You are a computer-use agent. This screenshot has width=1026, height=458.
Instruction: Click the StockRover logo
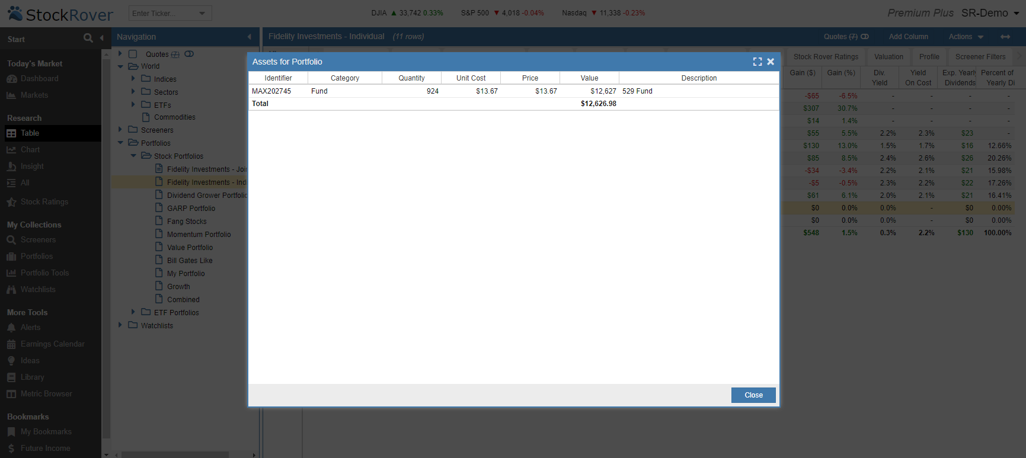[60, 14]
